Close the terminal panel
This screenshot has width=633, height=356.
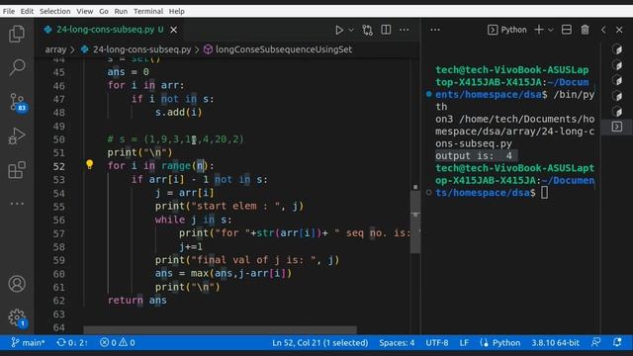619,30
